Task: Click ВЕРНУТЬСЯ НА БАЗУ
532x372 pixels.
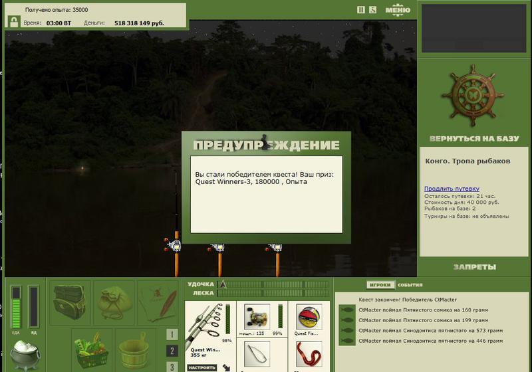Action: click(474, 139)
